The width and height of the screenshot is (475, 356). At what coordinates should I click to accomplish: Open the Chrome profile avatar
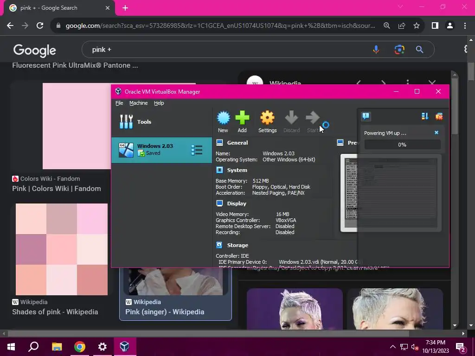point(450,26)
